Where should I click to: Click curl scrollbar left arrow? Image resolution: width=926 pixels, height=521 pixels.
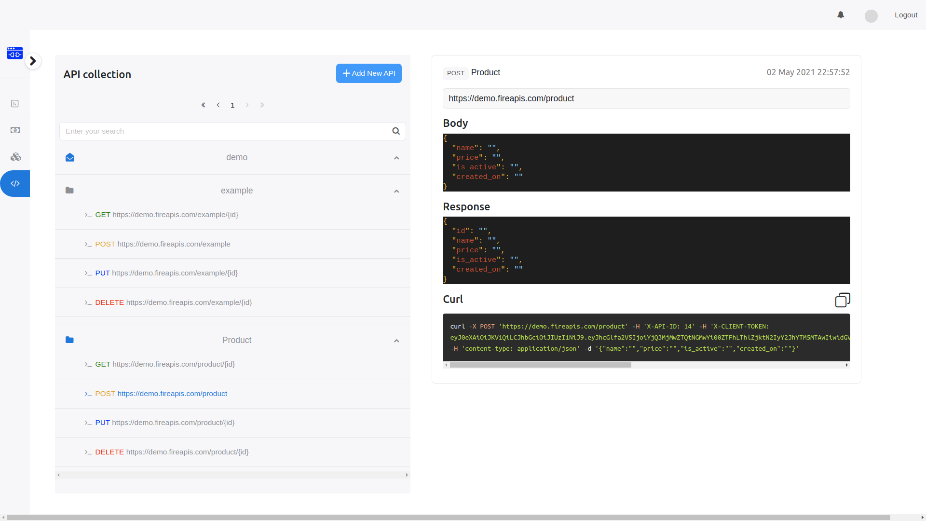click(x=446, y=365)
